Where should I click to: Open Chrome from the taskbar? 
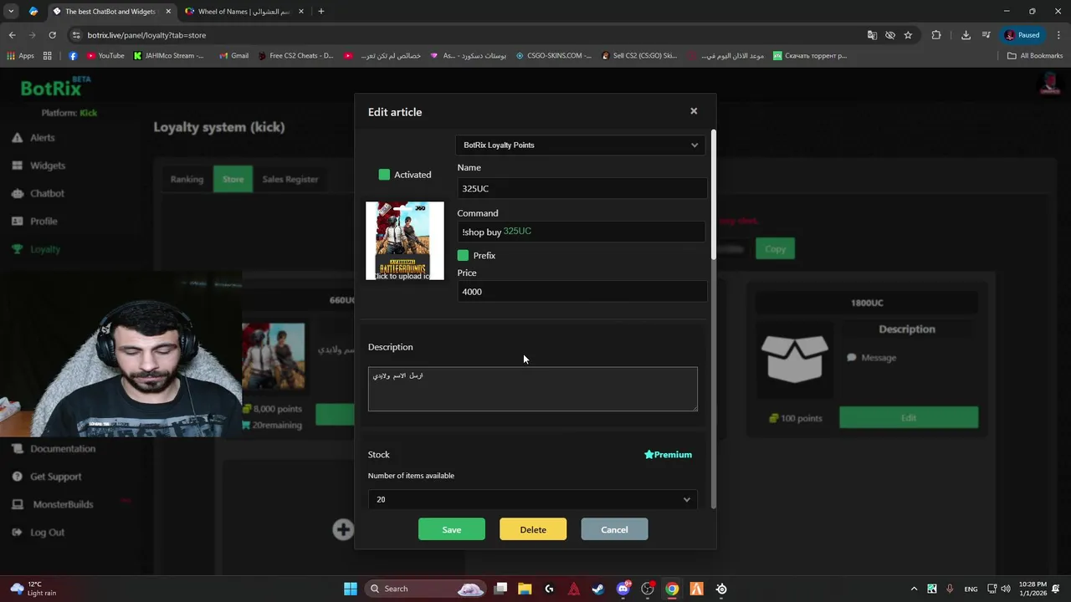pyautogui.click(x=672, y=589)
